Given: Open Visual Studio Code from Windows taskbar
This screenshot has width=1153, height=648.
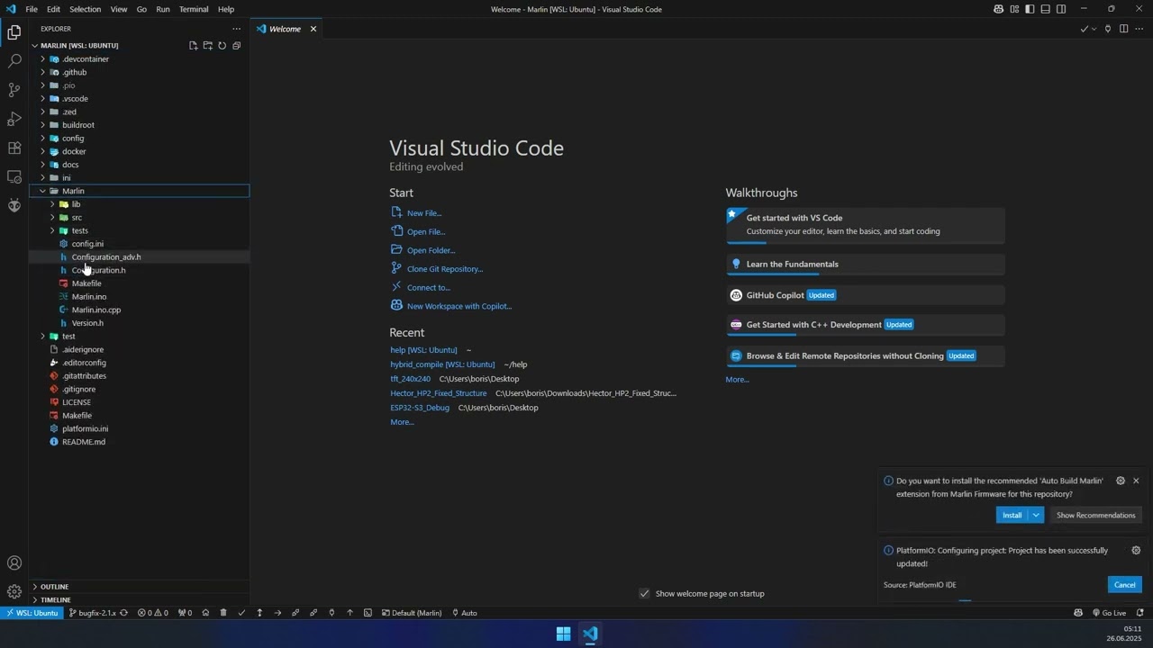Looking at the screenshot, I should click(x=590, y=634).
